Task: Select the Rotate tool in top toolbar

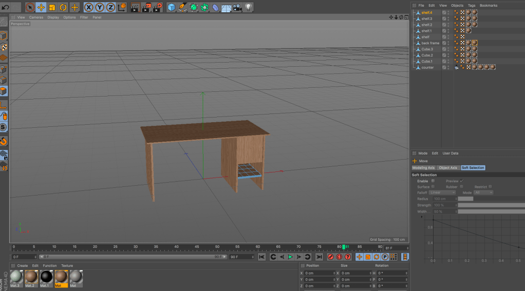Action: click(63, 7)
